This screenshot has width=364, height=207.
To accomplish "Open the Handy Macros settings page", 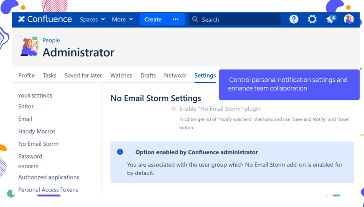I will tap(37, 131).
